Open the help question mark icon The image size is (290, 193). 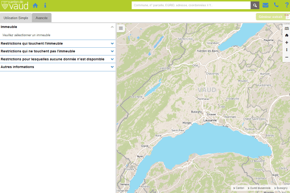point(287,5)
